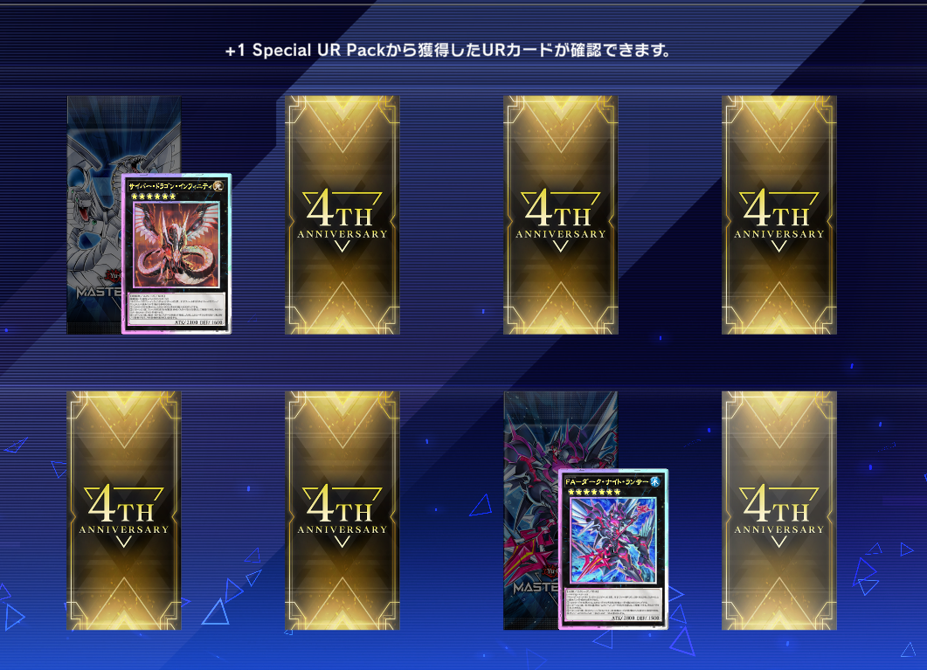The height and width of the screenshot is (670, 927).
Task: Open the second gold 4th Anniversary pack in top row
Action: coord(342,215)
